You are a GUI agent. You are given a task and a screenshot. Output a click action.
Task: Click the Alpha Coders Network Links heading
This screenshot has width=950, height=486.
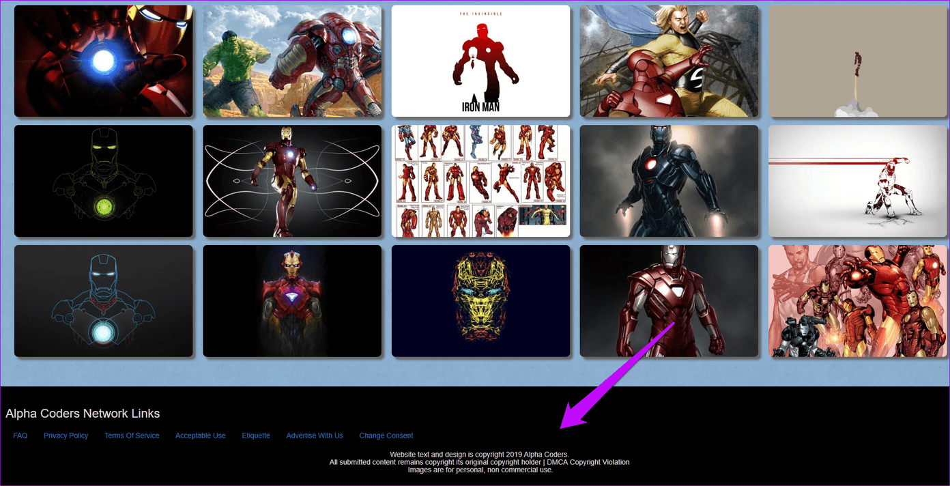coord(83,414)
